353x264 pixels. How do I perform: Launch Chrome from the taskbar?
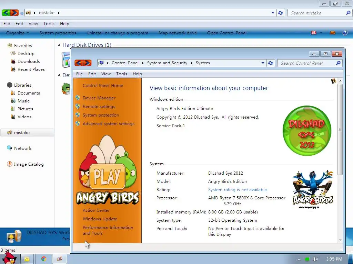[44, 259]
